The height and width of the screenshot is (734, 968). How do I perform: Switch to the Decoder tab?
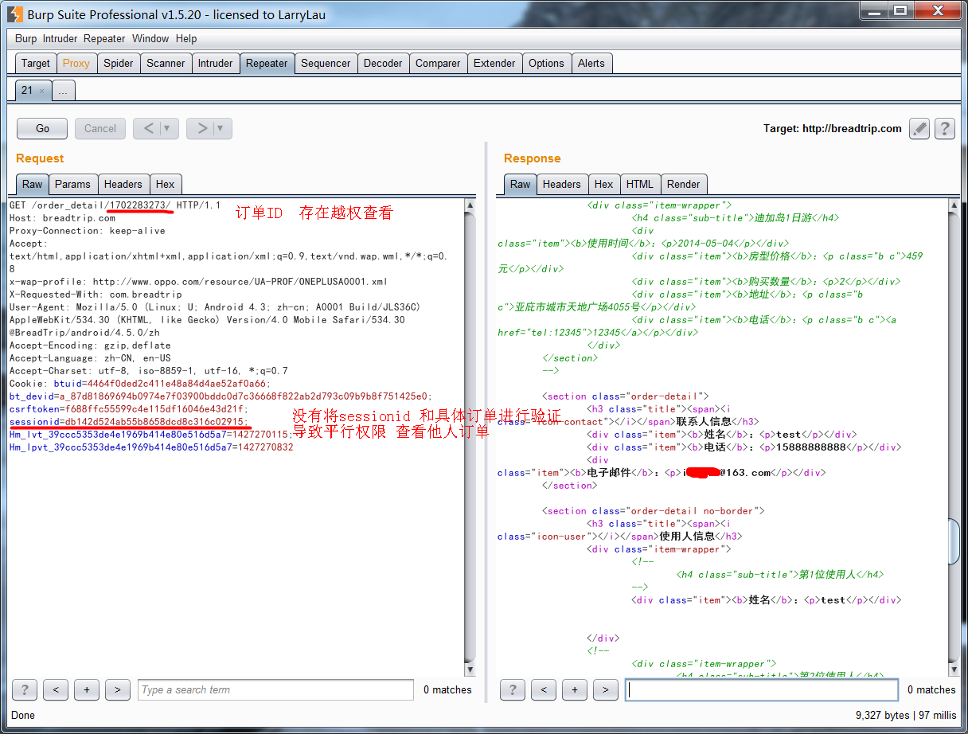click(383, 63)
